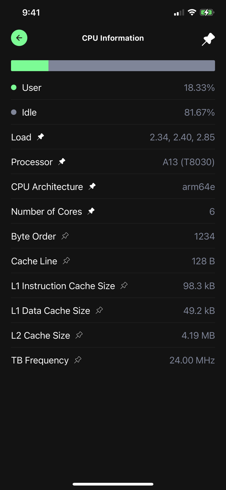Pin the L2 Cache Size entry
Viewport: 226px width, 490px height.
79,335
